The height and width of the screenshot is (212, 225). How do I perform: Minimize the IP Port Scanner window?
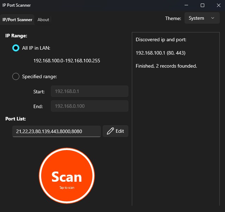(186, 5)
